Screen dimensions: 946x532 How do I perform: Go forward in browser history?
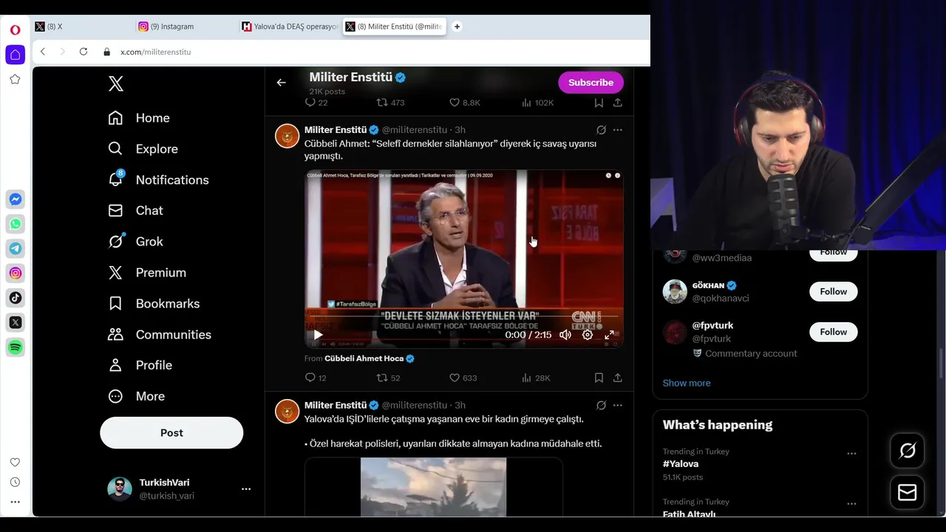pos(63,52)
